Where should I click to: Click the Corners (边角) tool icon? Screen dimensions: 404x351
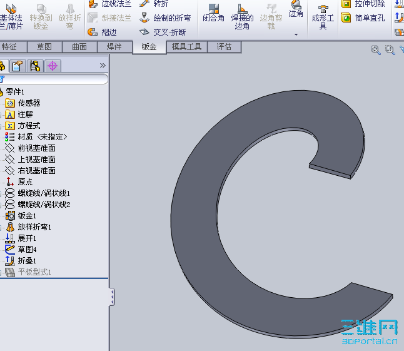[296, 4]
